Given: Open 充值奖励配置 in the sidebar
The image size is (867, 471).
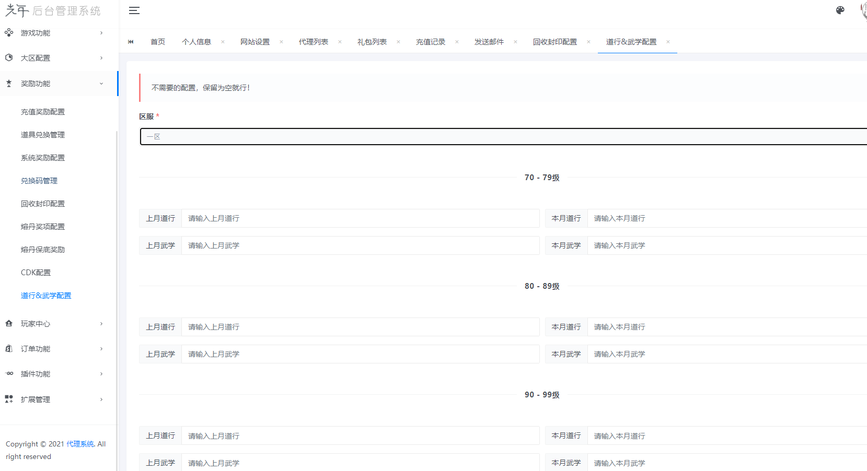Looking at the screenshot, I should coord(43,112).
